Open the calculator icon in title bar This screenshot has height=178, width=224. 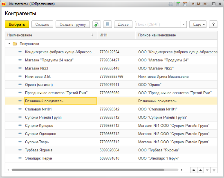tap(178, 4)
